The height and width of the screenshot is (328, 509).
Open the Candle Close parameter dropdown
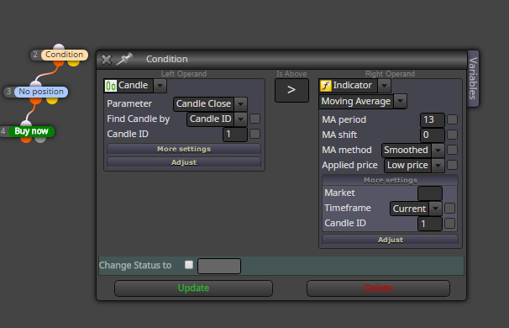(x=240, y=104)
